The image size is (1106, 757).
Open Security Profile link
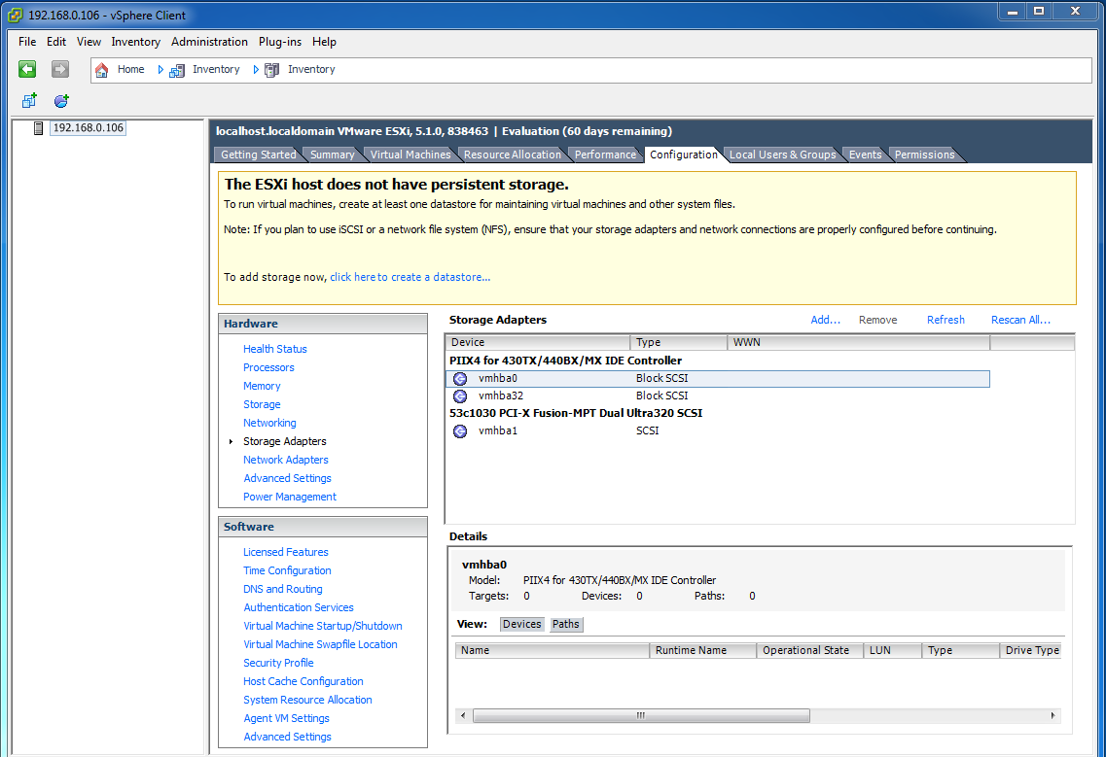(278, 663)
